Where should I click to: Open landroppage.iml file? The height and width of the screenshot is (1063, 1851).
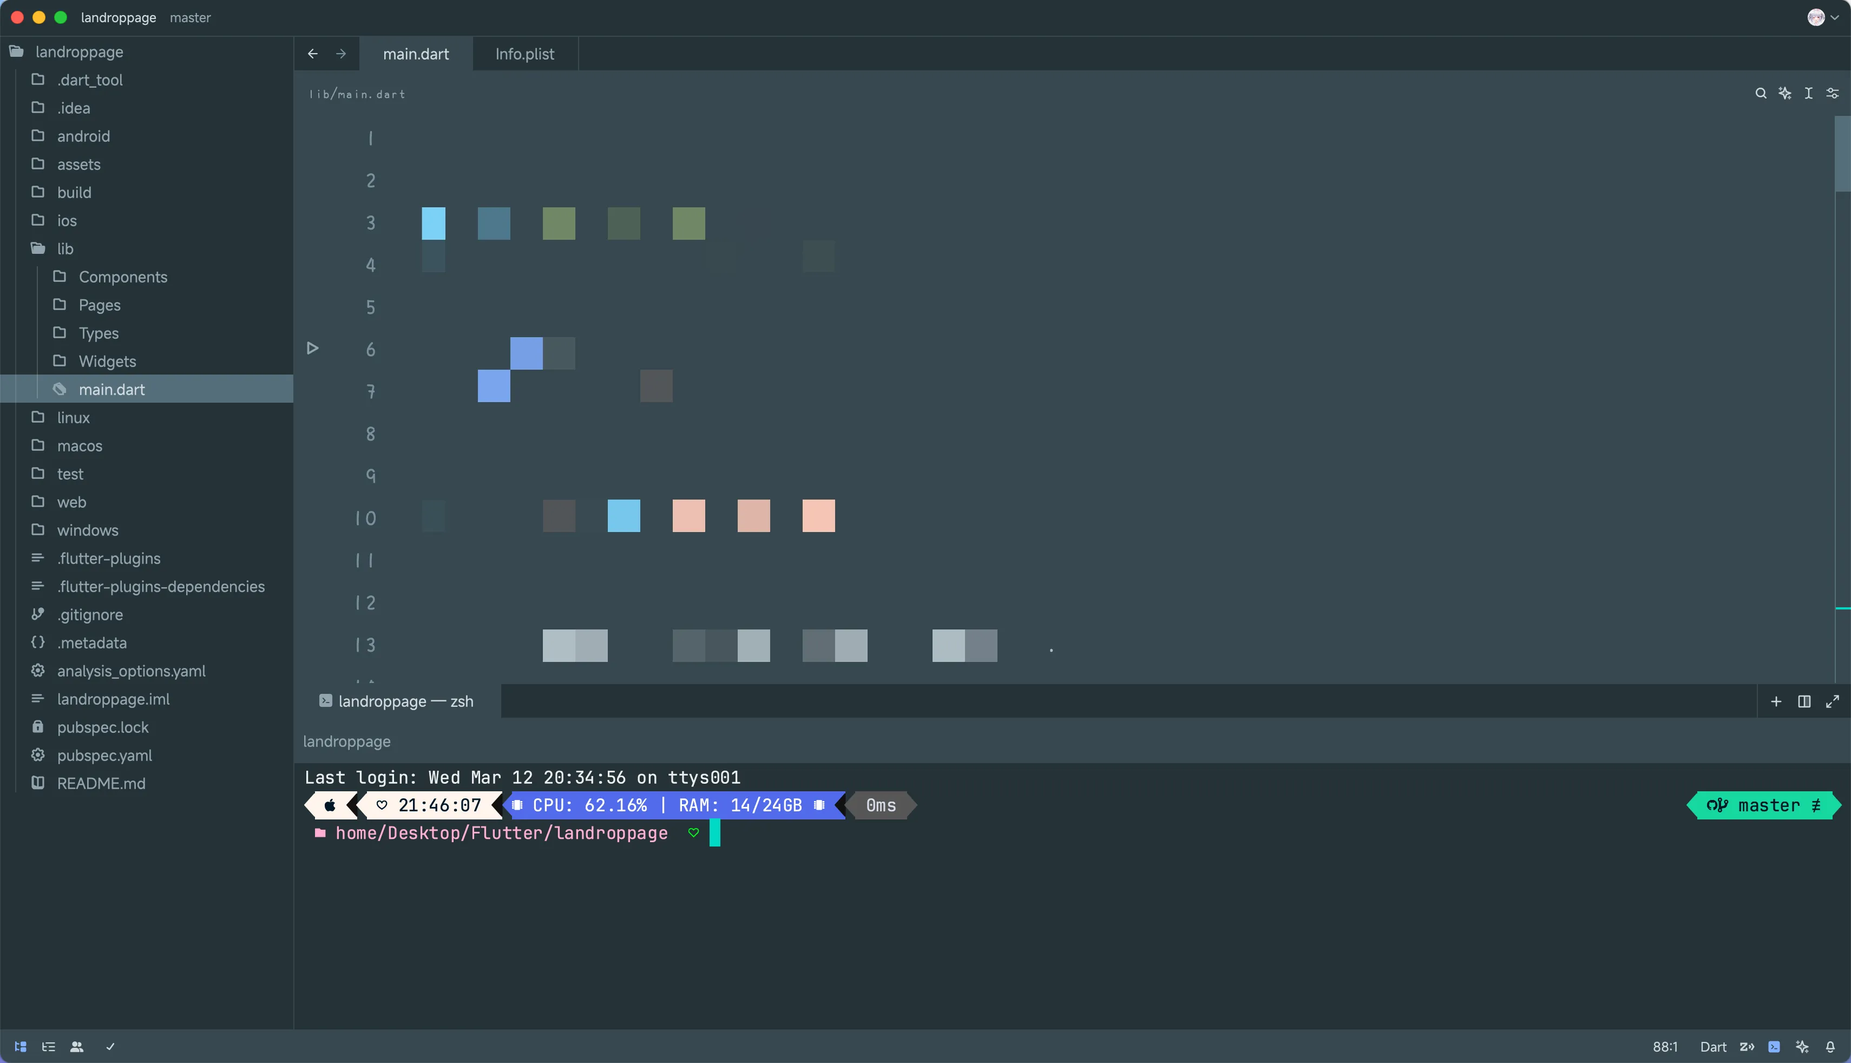click(x=147, y=698)
